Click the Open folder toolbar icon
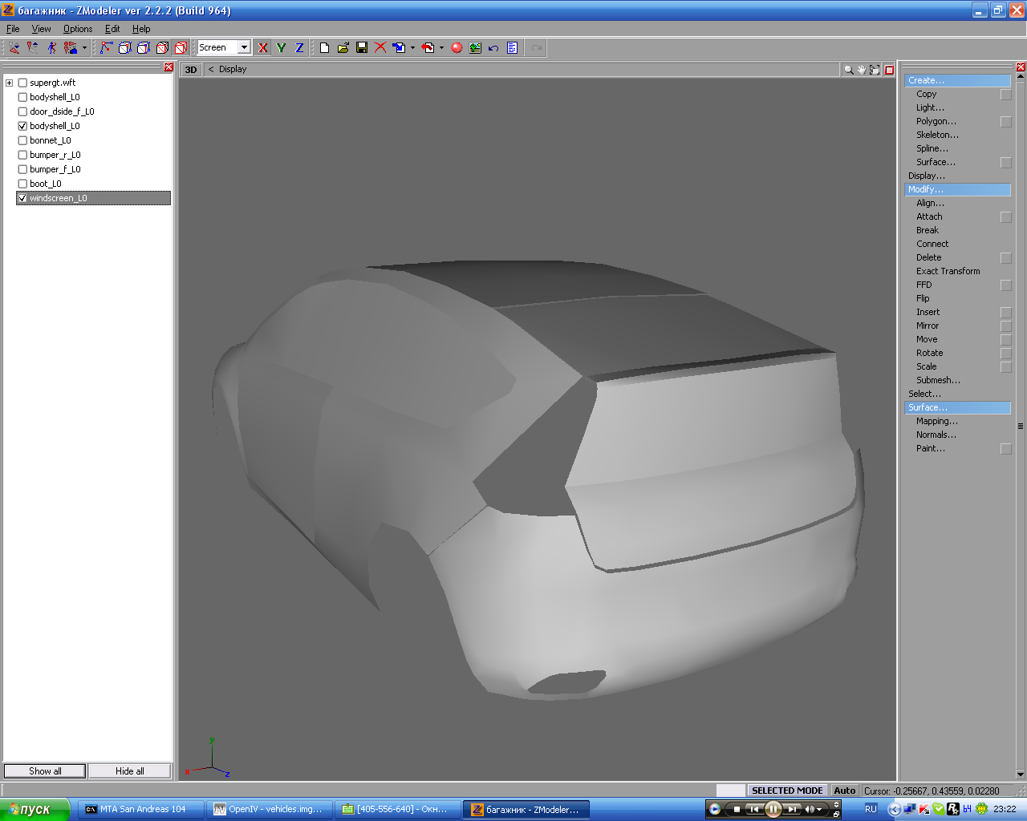 pos(343,48)
